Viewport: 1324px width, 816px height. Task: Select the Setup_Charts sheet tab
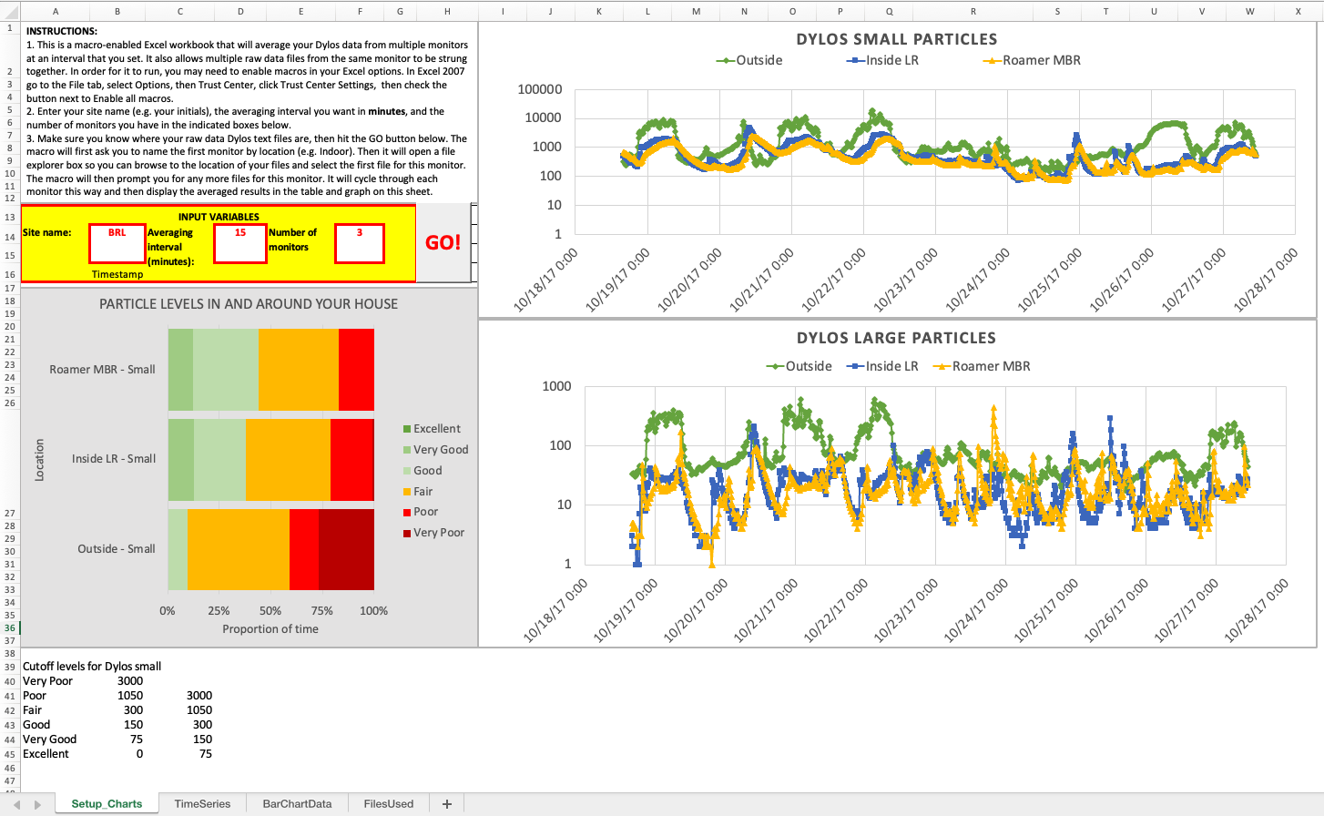click(107, 804)
